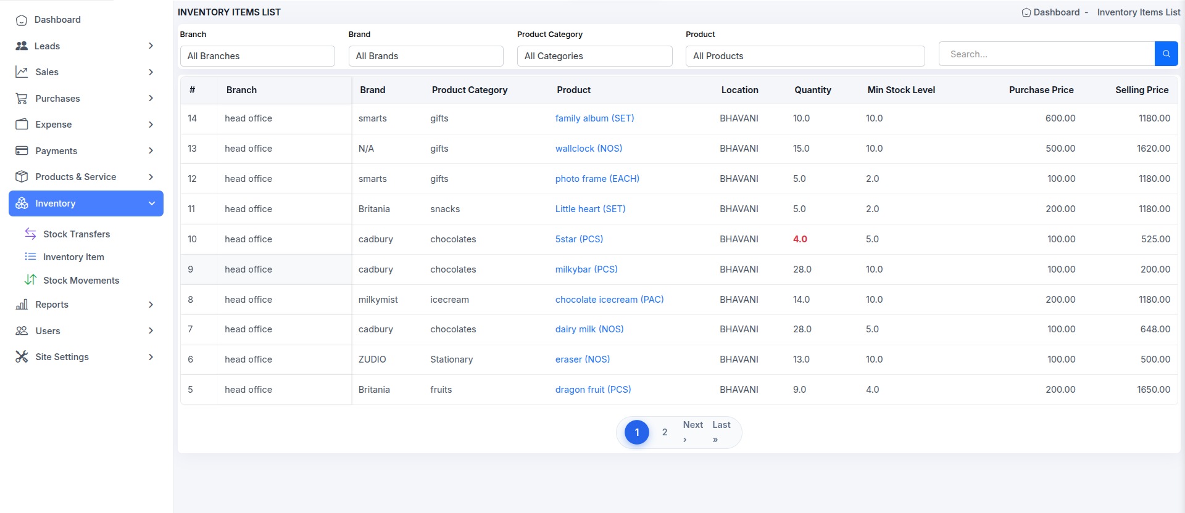Open the All Categories dropdown

[x=594, y=56]
